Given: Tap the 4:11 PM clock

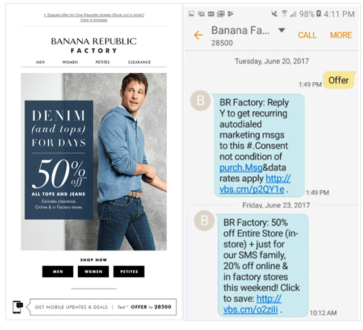Looking at the screenshot, I should click(x=339, y=14).
